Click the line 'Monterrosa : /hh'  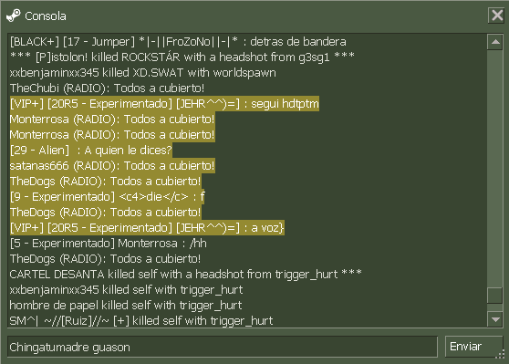point(109,244)
